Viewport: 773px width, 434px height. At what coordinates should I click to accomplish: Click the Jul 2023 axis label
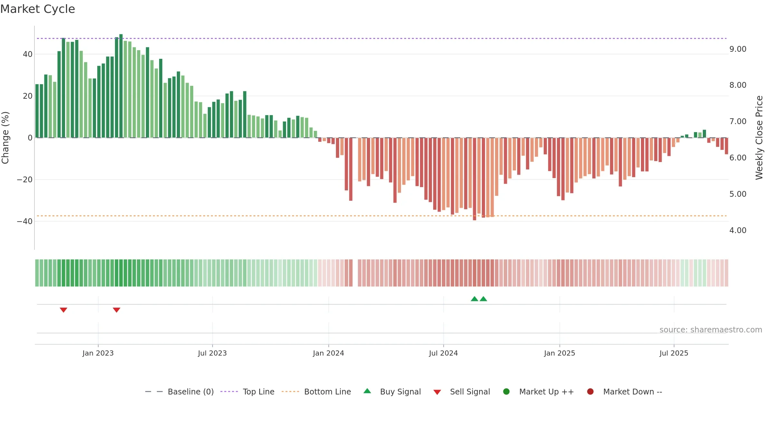click(x=212, y=353)
